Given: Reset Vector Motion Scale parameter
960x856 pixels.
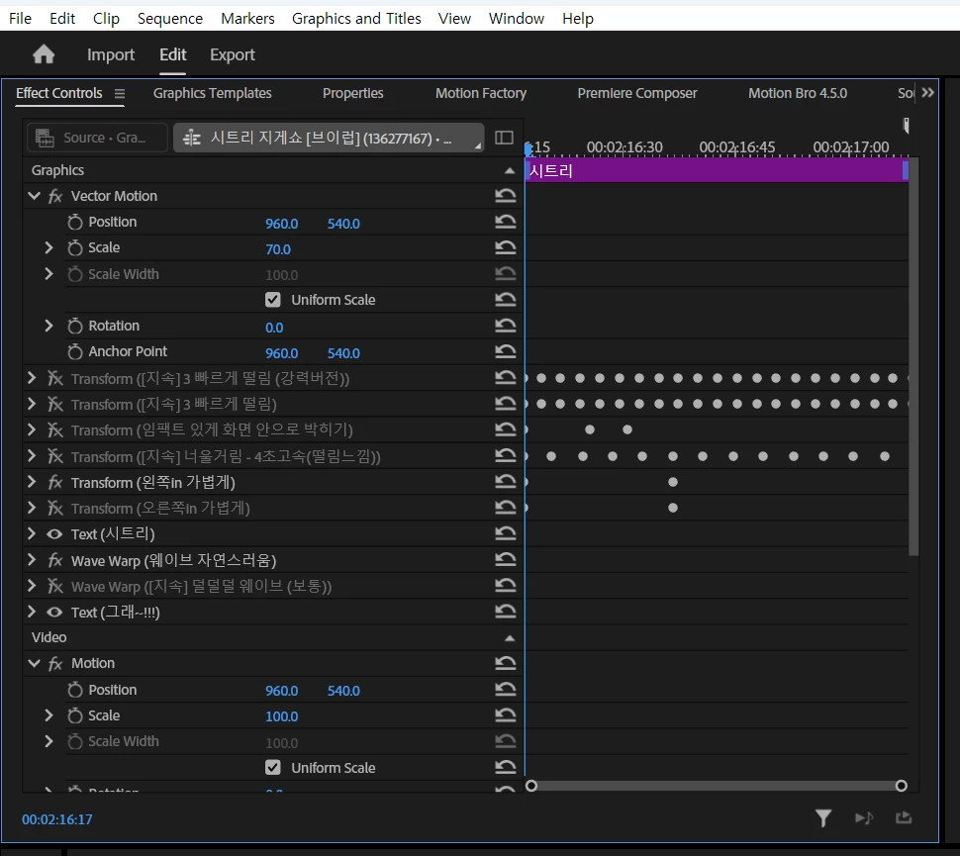Looking at the screenshot, I should pyautogui.click(x=505, y=247).
